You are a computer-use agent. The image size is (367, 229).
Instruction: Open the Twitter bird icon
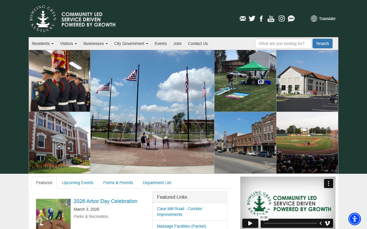[252, 19]
